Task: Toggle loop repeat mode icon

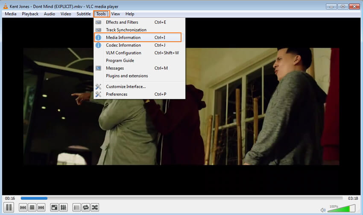Action: [86, 208]
